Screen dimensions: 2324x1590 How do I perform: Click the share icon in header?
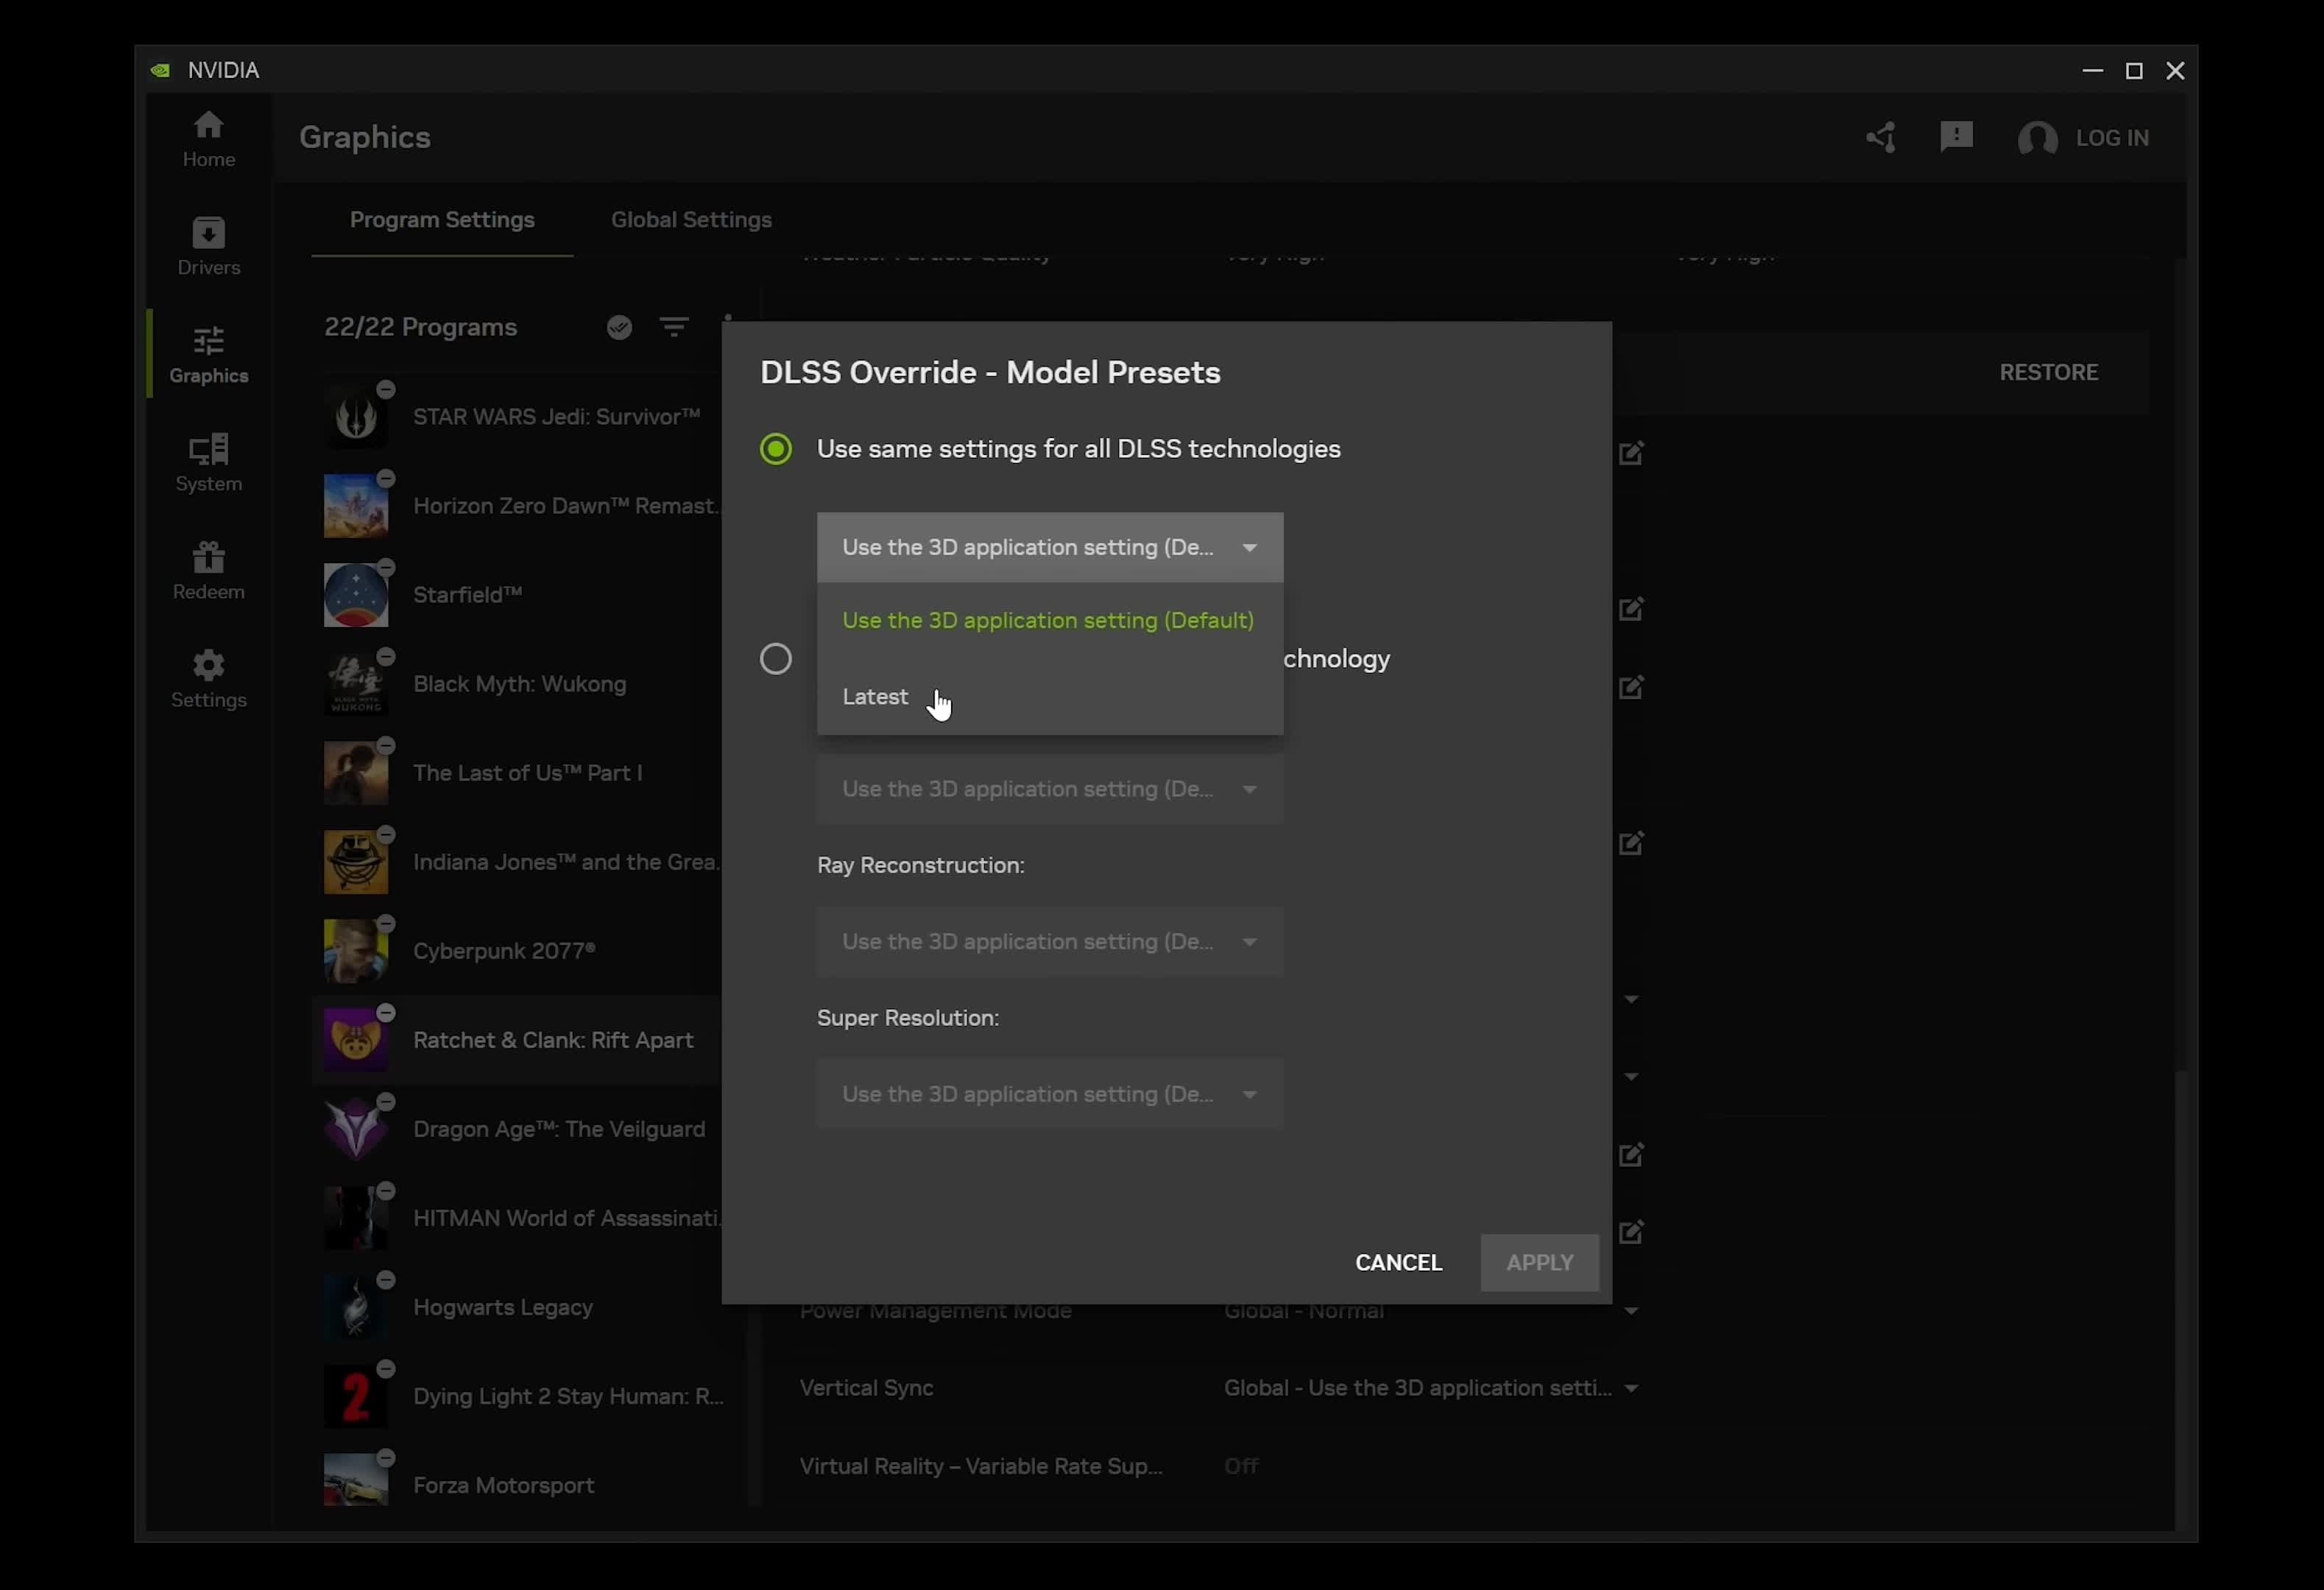pos(1881,137)
